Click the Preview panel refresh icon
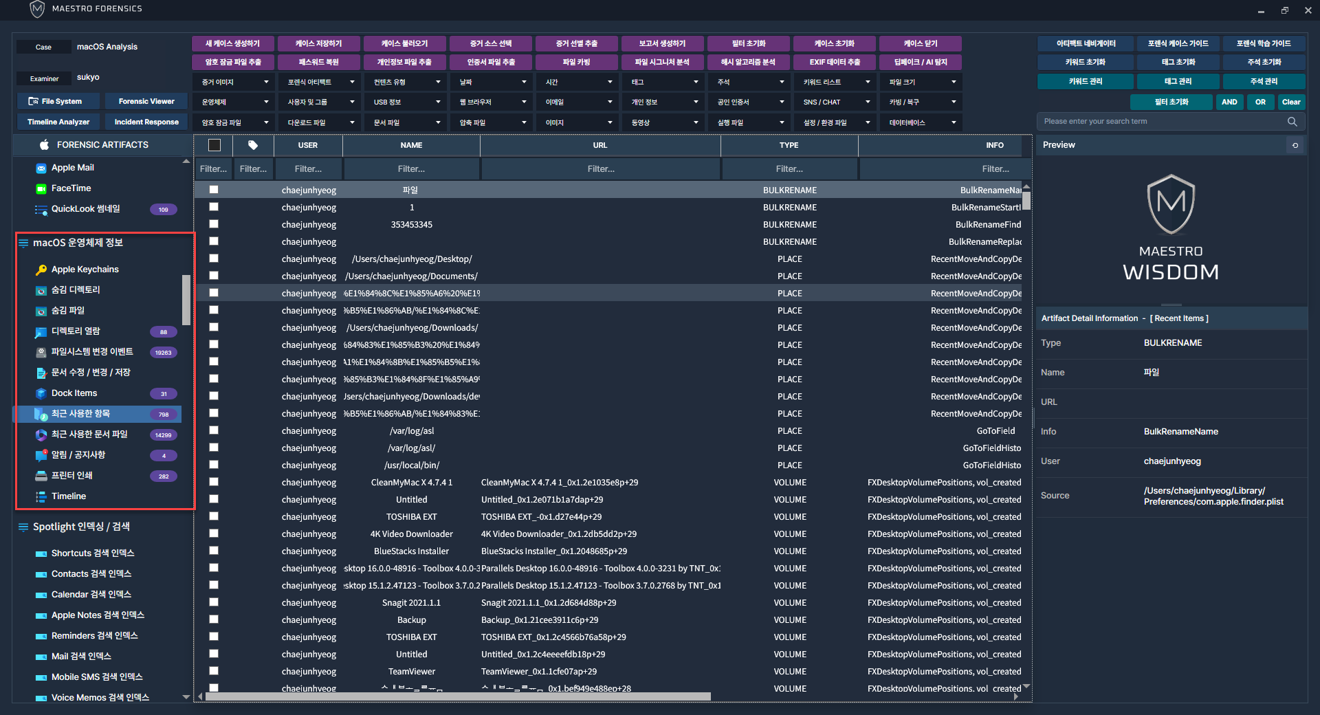Screen dimensions: 1320x715 tap(1295, 145)
